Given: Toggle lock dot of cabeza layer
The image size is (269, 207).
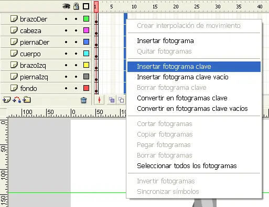Looking at the screenshot, I should tap(76, 30).
